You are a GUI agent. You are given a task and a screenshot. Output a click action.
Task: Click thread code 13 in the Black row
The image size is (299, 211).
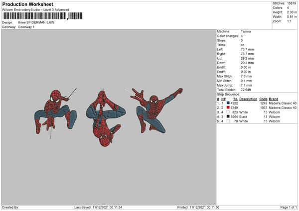point(266,117)
